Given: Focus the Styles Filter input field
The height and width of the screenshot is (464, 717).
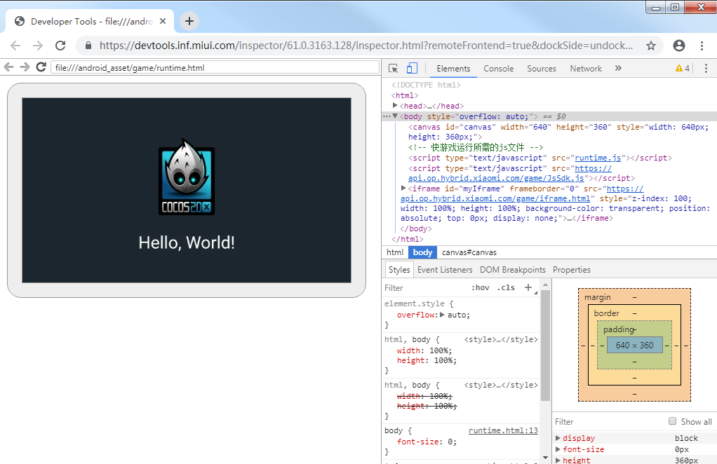Looking at the screenshot, I should click(x=425, y=287).
